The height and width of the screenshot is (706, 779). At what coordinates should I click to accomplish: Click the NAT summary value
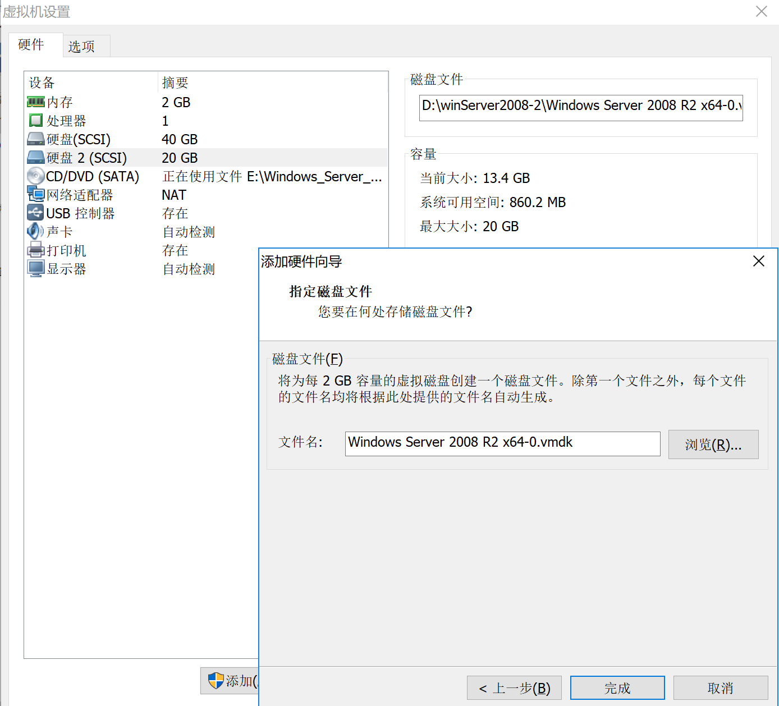pos(174,195)
